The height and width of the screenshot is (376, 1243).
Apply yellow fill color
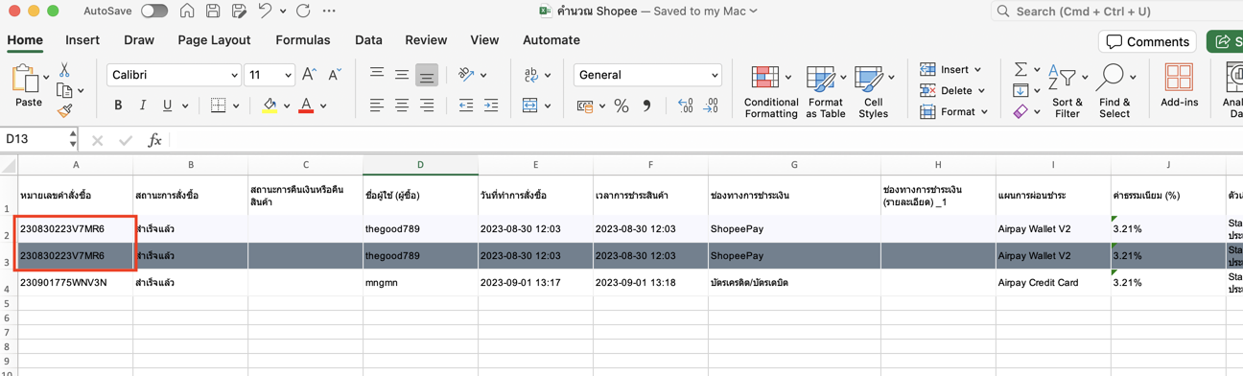pyautogui.click(x=270, y=106)
